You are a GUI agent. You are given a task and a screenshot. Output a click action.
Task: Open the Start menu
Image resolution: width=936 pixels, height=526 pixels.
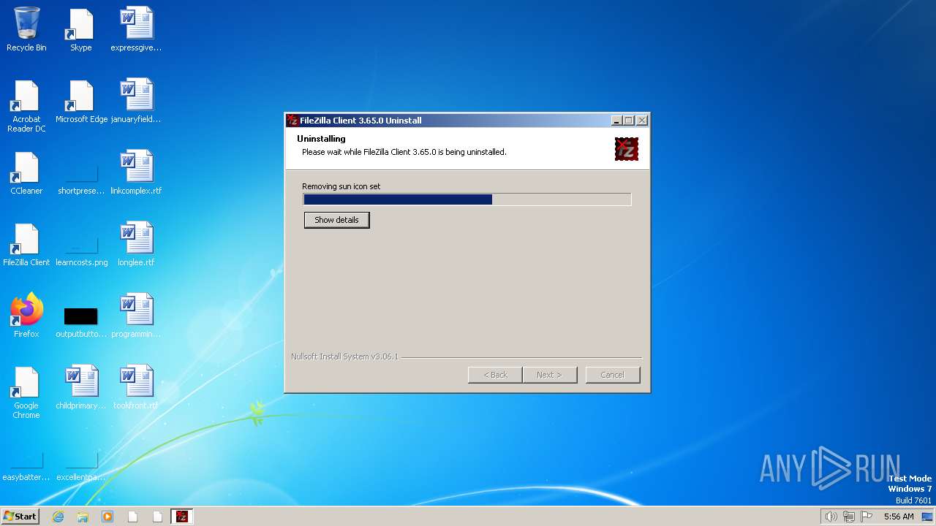20,516
